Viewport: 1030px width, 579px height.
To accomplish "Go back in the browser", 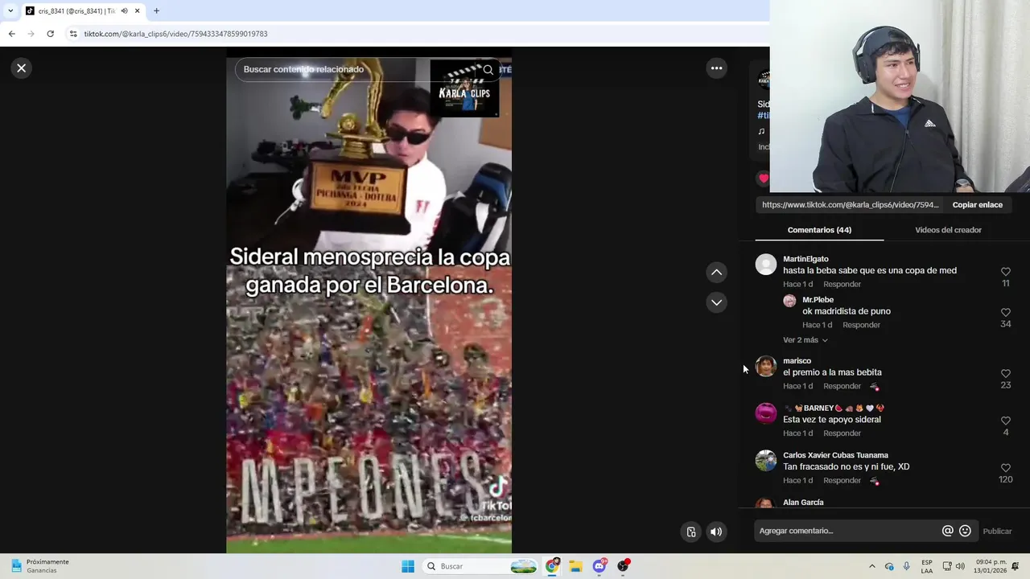I will (11, 34).
